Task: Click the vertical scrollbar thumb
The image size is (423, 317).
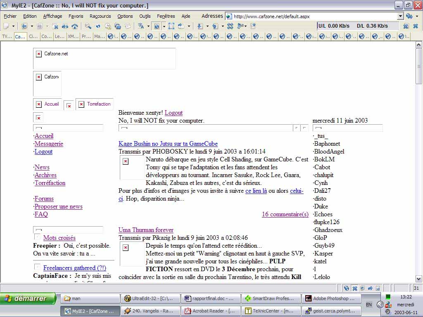Action: click(418, 66)
